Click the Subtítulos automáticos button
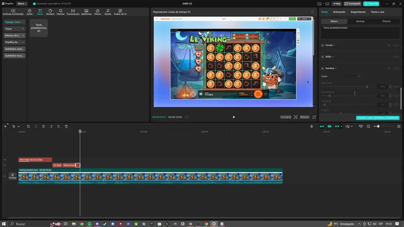The width and height of the screenshot is (404, 227). pyautogui.click(x=15, y=49)
